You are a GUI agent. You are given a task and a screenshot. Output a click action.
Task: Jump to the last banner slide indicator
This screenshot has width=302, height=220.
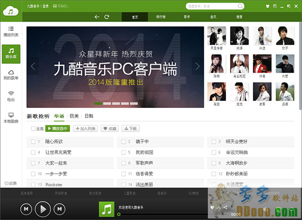pyautogui.click(x=134, y=103)
